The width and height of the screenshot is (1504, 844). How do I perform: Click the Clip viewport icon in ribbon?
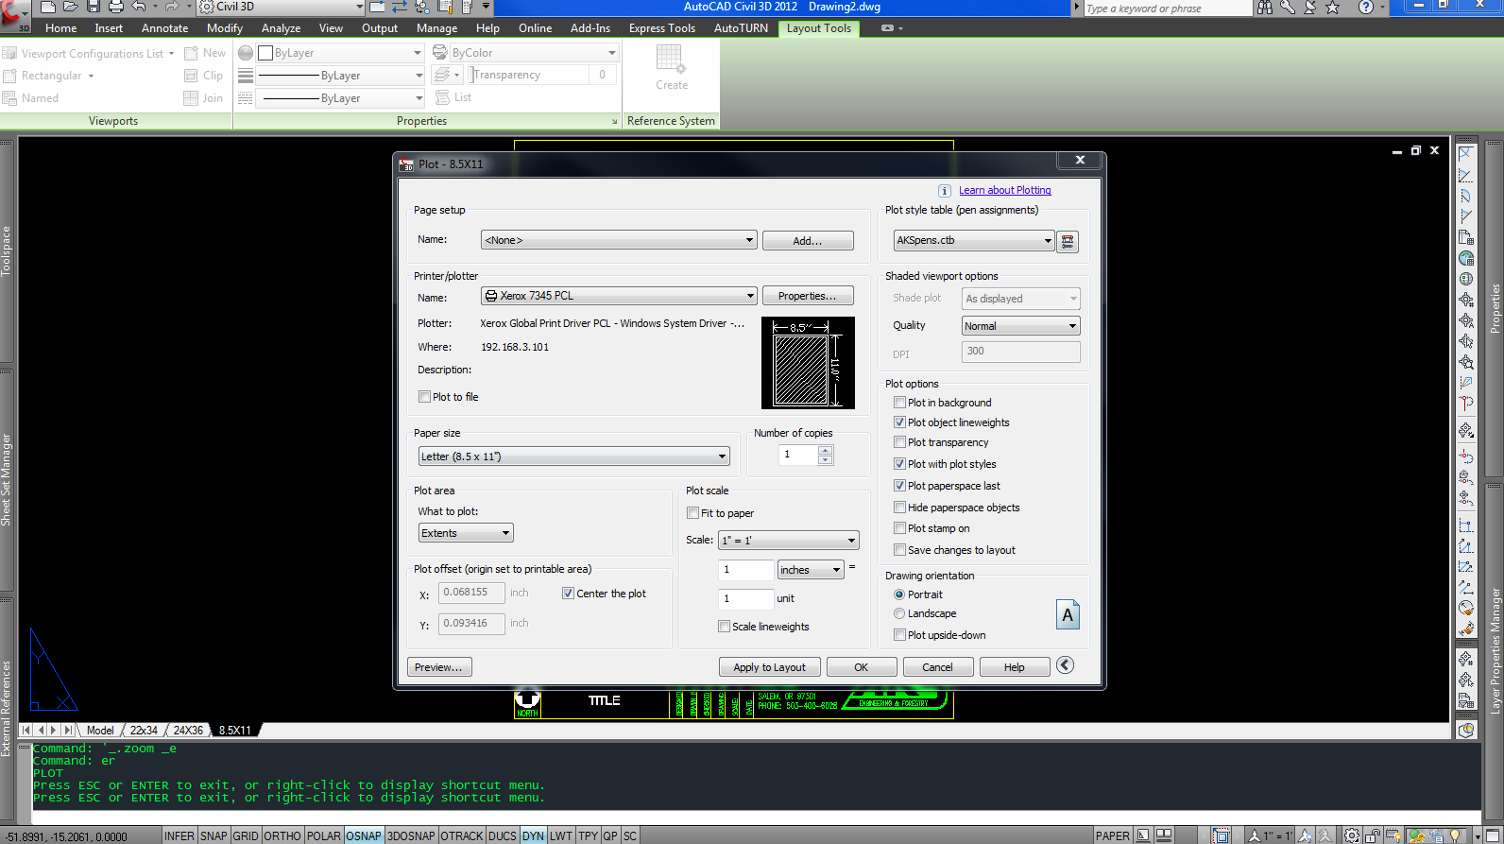coord(191,76)
